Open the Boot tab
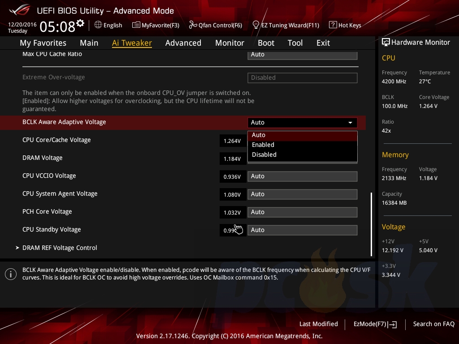Image resolution: width=459 pixels, height=344 pixels. point(266,43)
